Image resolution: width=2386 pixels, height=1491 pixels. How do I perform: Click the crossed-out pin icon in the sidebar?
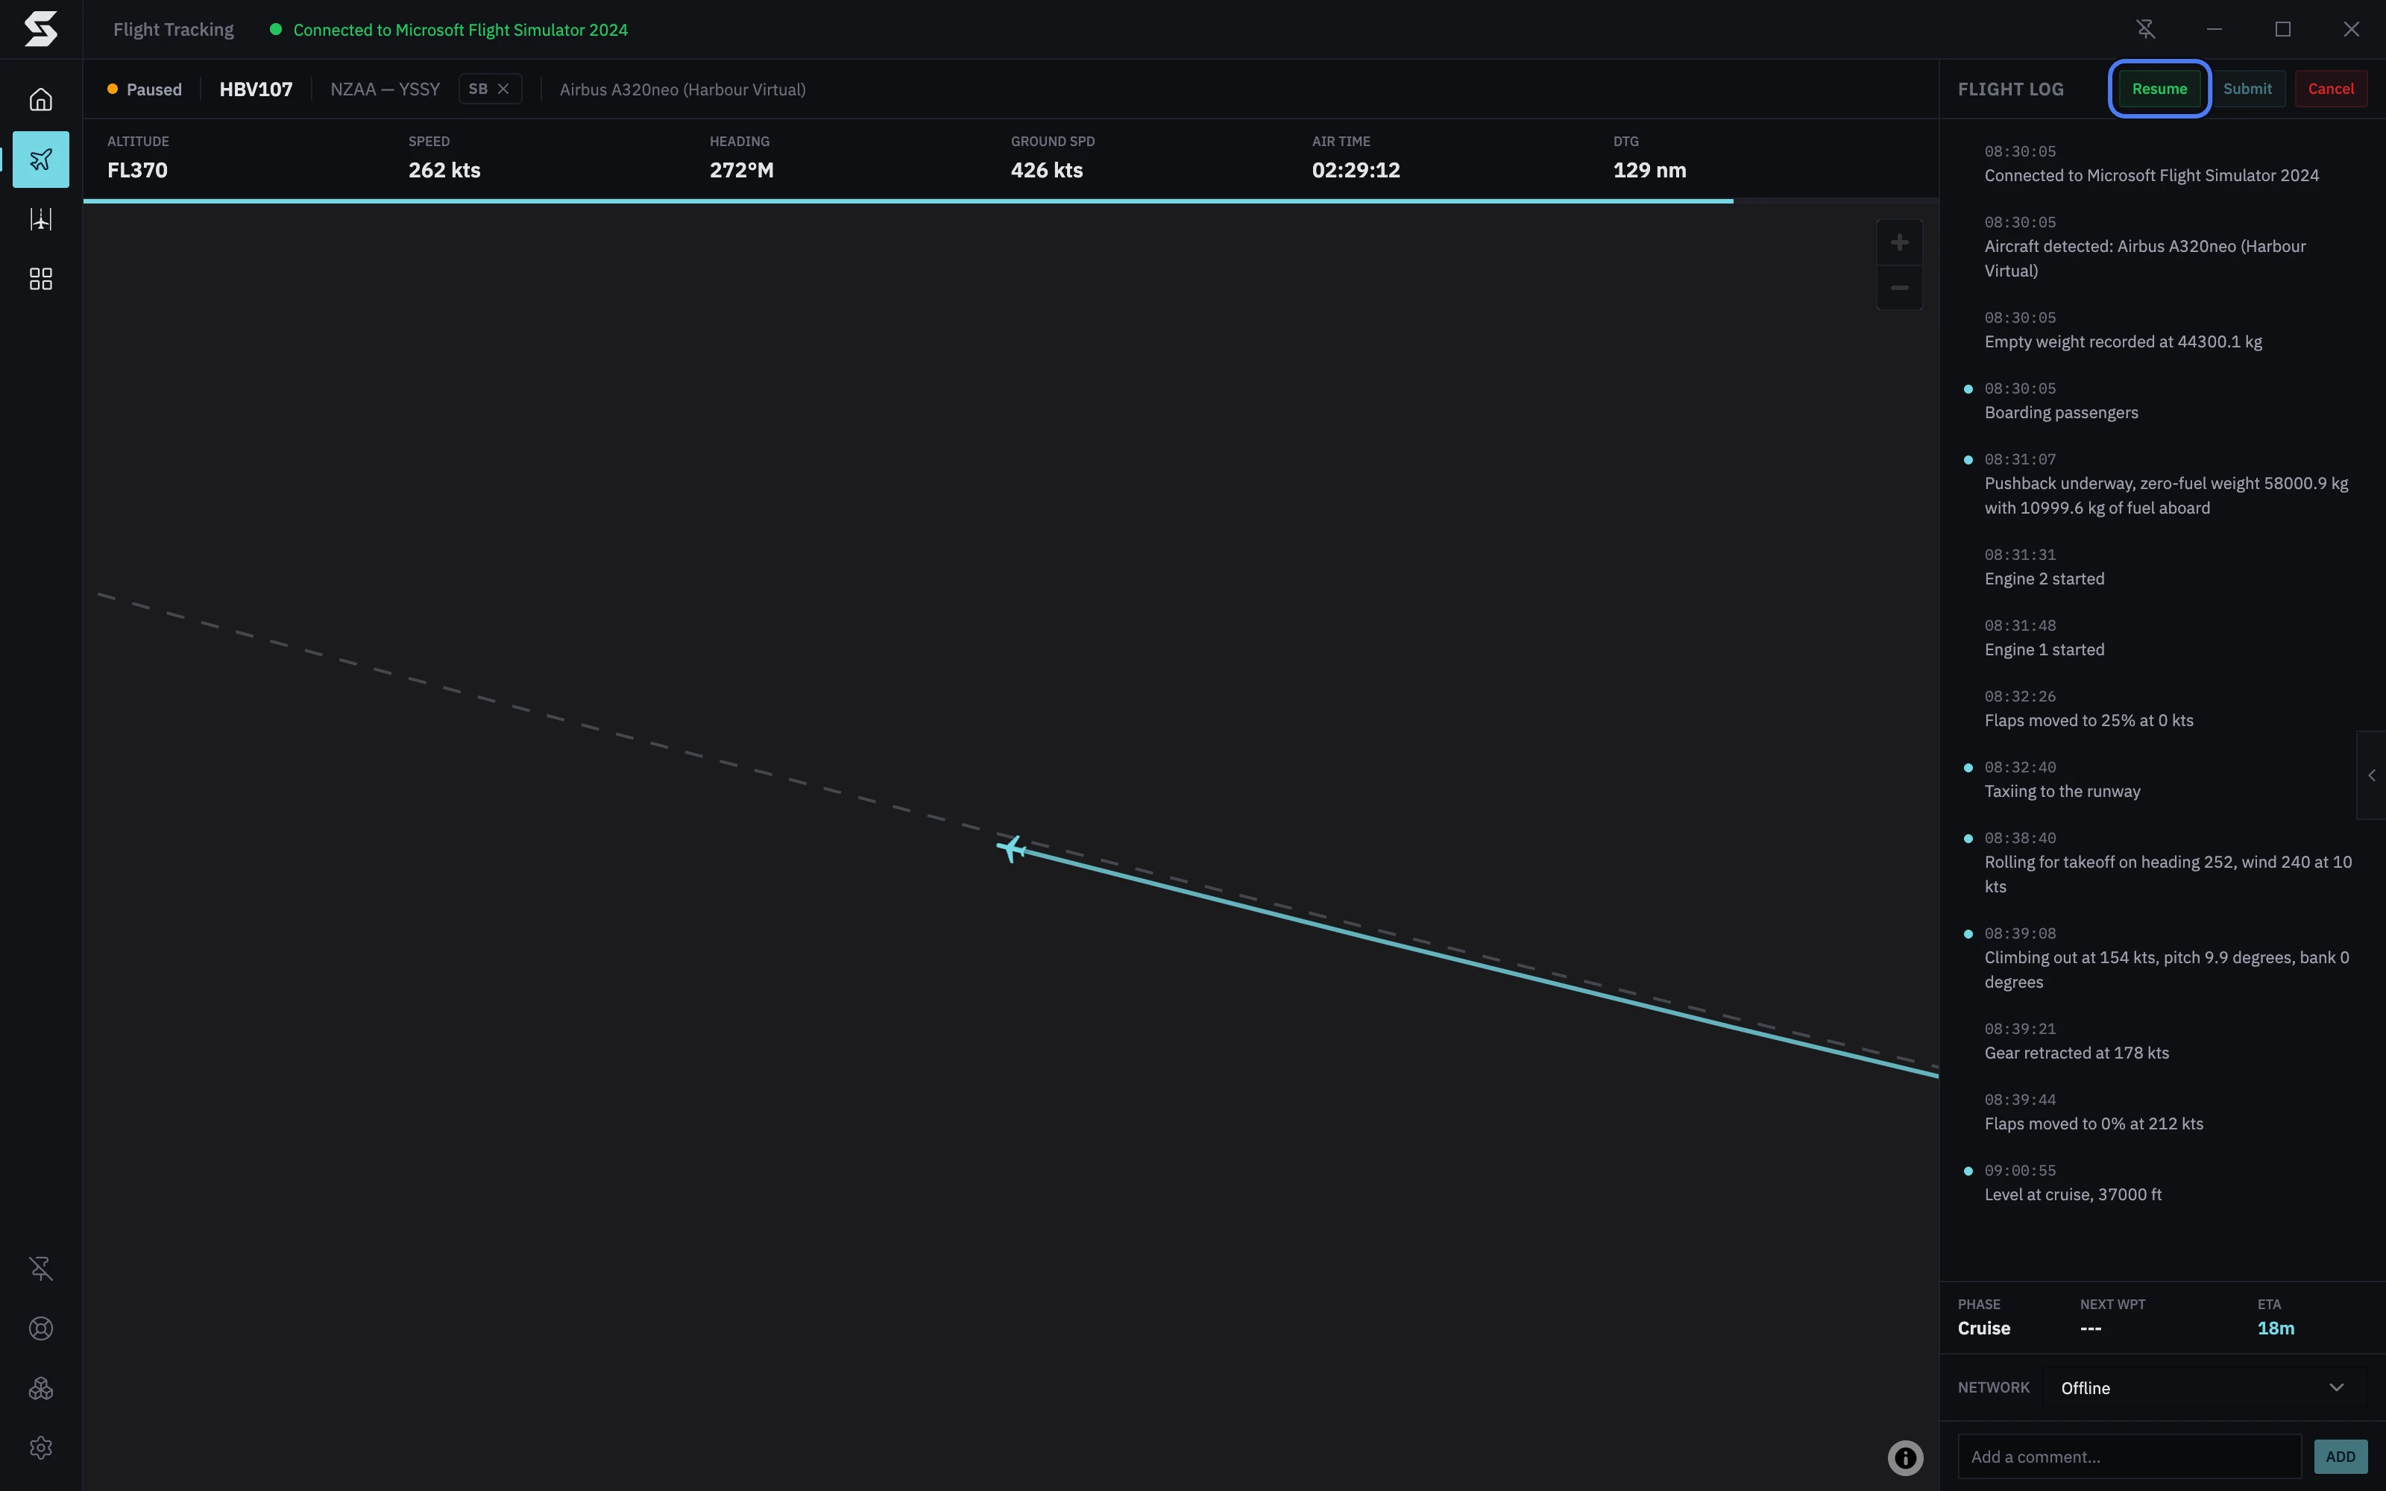click(x=40, y=1268)
